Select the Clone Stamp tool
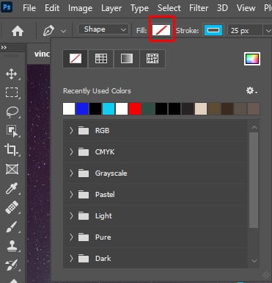The width and height of the screenshot is (272, 283). tap(12, 246)
